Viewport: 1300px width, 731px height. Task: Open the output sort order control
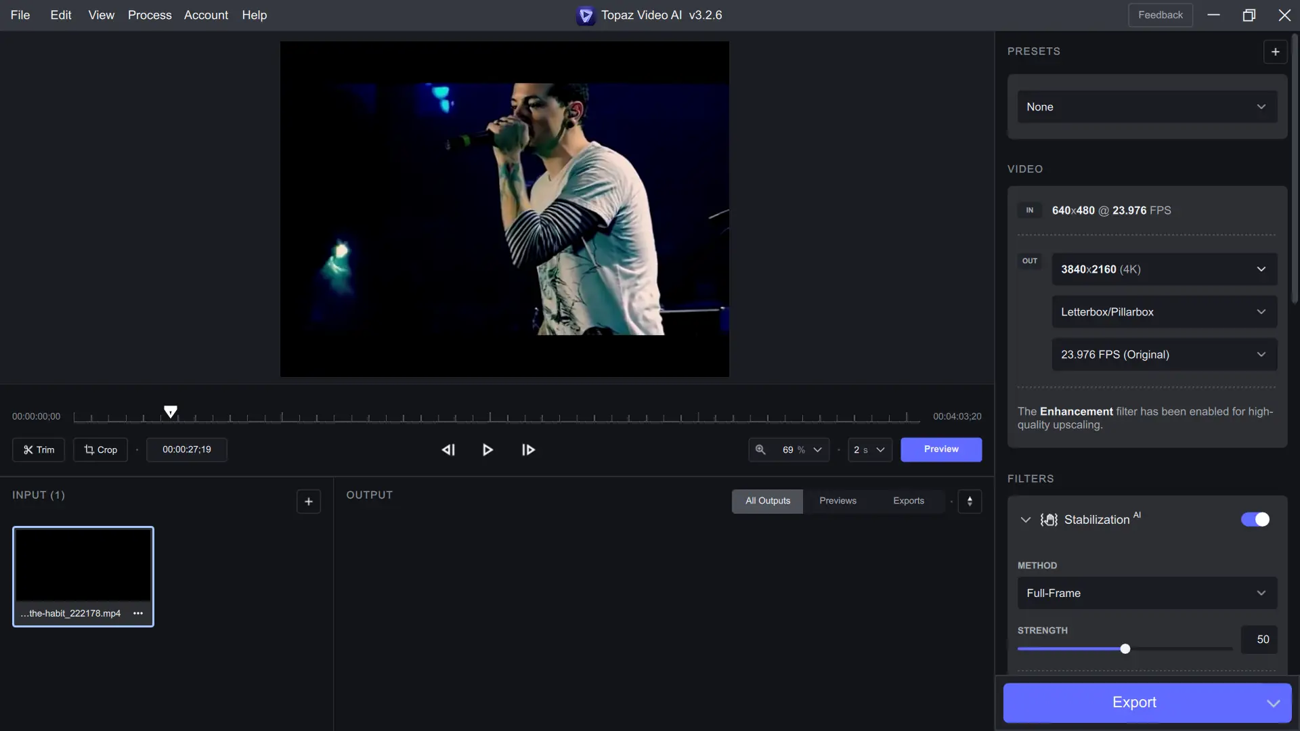coord(970,502)
